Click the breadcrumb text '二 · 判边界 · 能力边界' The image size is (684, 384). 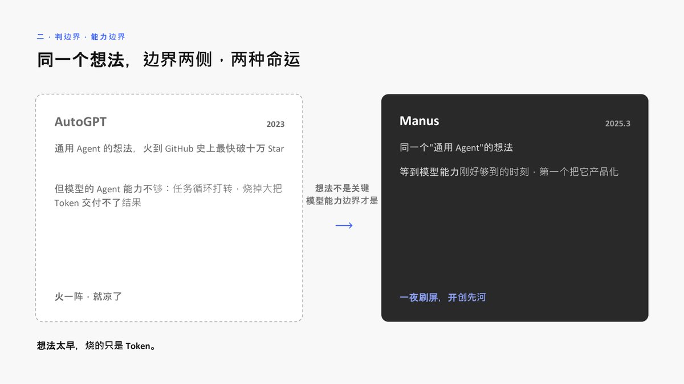click(x=81, y=36)
